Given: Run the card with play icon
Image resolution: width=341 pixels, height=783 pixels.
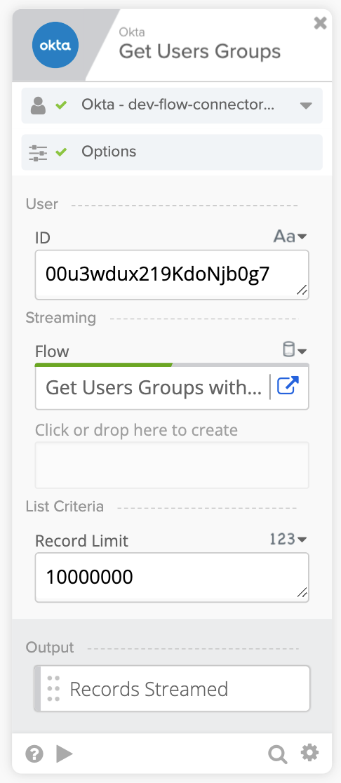Looking at the screenshot, I should coord(65,754).
